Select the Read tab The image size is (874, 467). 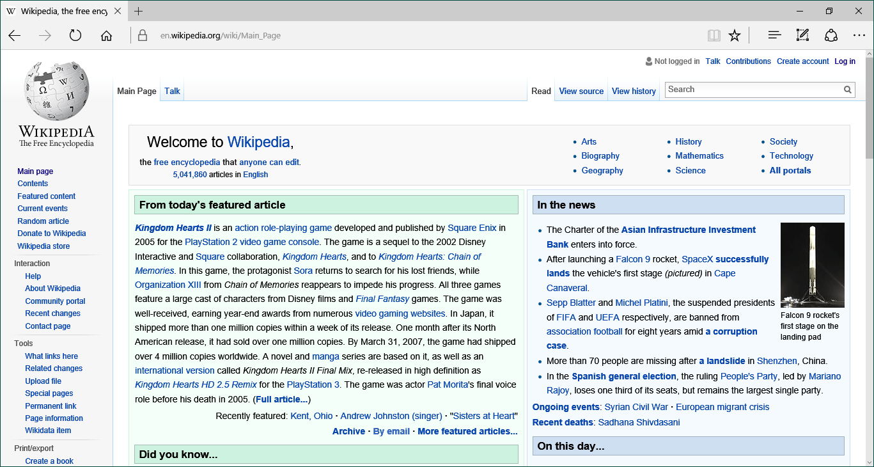541,91
